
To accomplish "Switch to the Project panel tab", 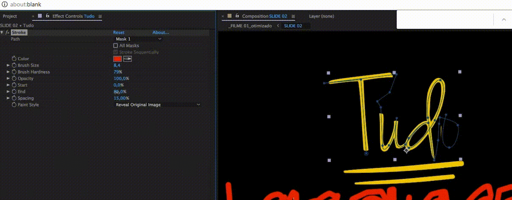I will (10, 16).
